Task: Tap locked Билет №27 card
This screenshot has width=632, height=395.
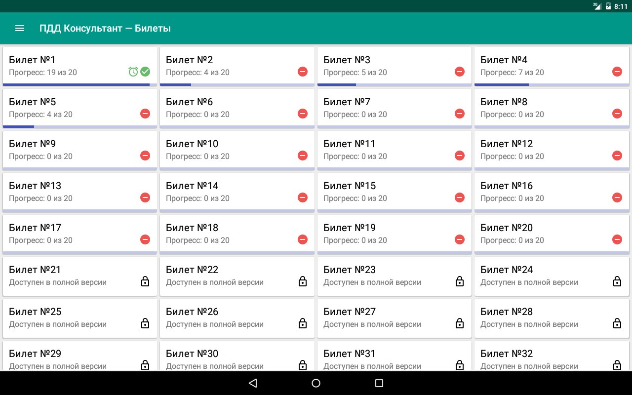Action: tap(385, 317)
